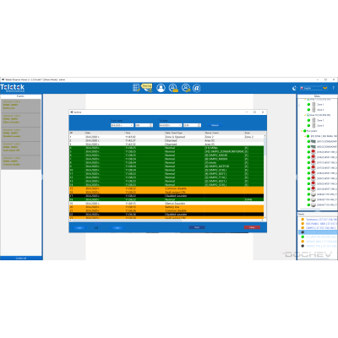Select the Disabled sounder event card in the Events panel
The image size is (338, 338).
[21, 134]
